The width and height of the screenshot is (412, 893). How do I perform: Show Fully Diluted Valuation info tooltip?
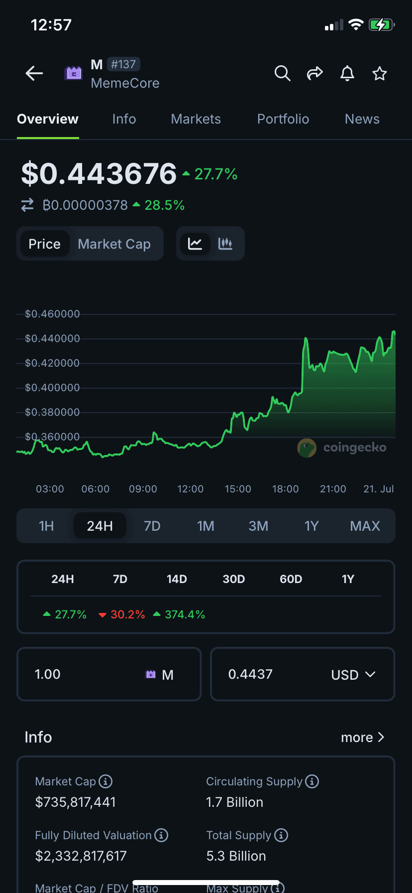pos(161,835)
